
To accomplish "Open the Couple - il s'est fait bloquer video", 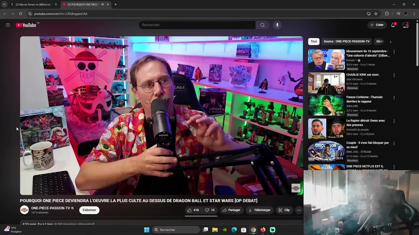I will pos(368,145).
